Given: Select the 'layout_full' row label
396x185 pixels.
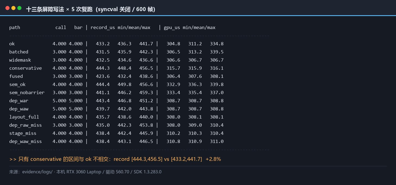Looking at the screenshot, I should [x=24, y=117].
